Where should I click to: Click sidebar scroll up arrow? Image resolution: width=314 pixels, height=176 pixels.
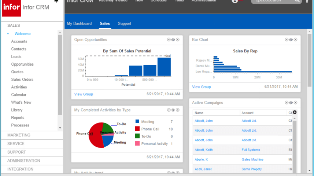[x=60, y=33]
